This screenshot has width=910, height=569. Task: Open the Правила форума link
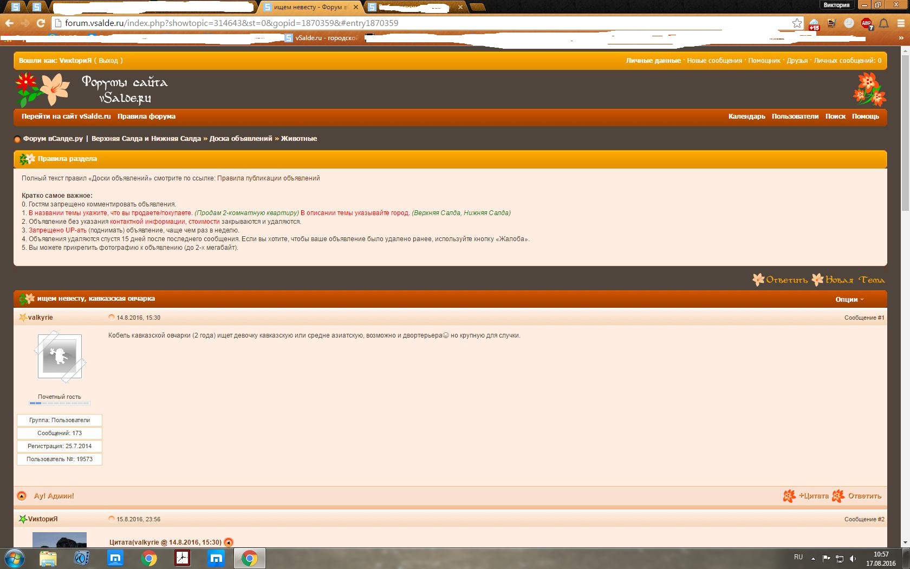[x=146, y=117]
